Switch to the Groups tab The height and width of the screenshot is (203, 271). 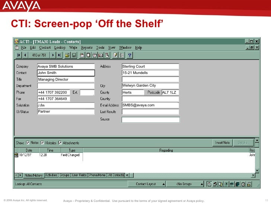click(x=64, y=175)
